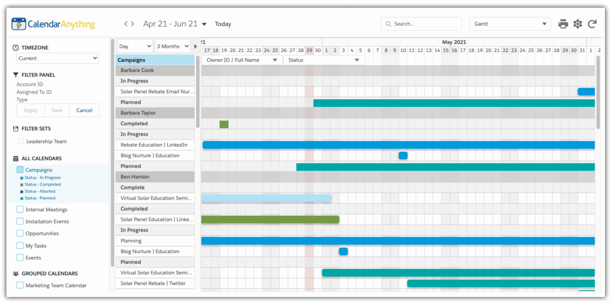The image size is (611, 303).
Task: Enable the Leadership Team filter set
Action: [20, 141]
